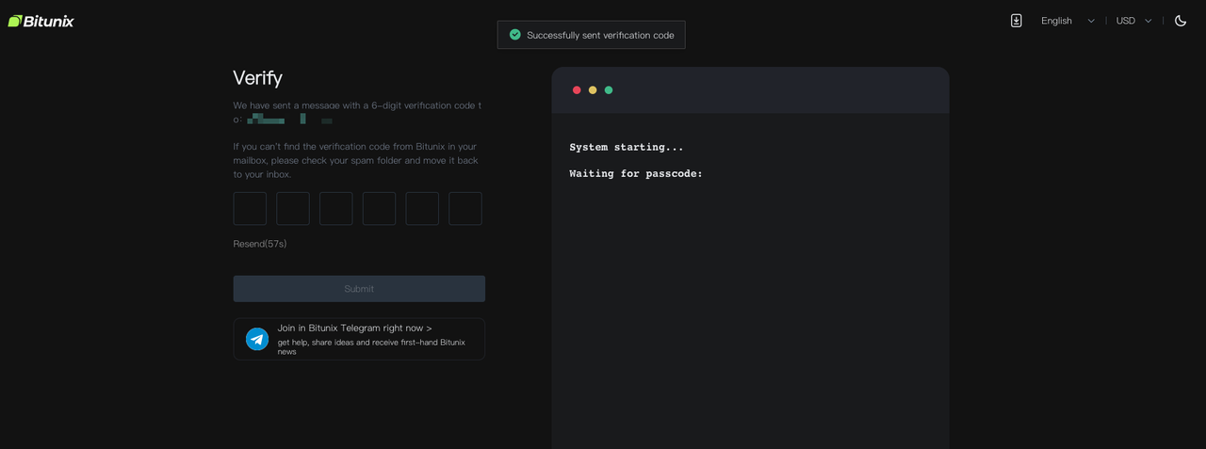Select the second verification code digit box

(x=293, y=209)
